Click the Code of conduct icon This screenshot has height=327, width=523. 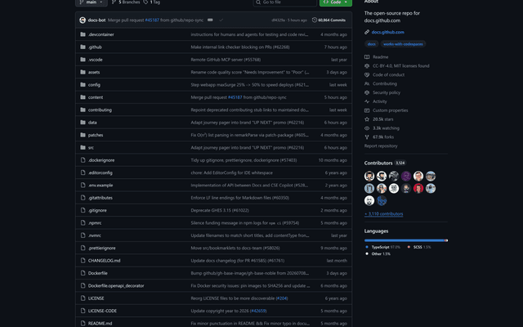367,74
